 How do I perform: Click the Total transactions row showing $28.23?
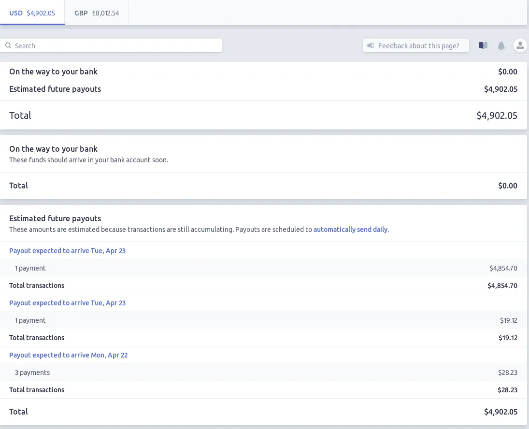click(263, 390)
